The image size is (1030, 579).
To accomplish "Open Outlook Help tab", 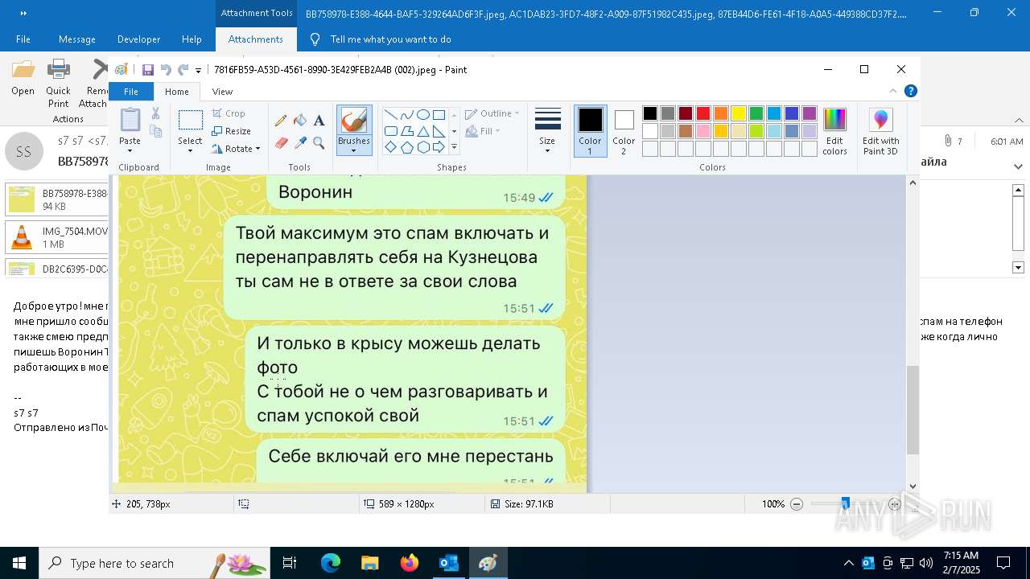I will pos(192,39).
